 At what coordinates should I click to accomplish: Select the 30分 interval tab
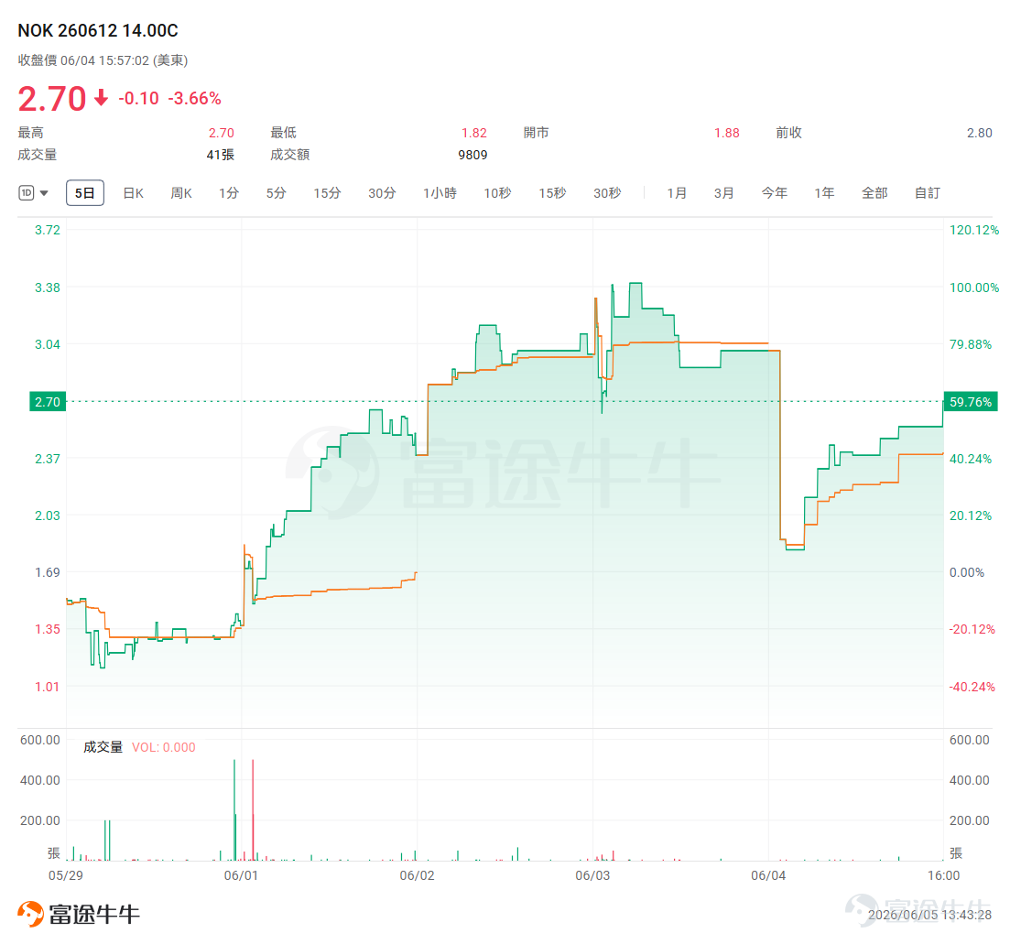pos(382,193)
